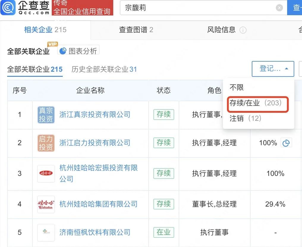
Task: Open 杭州娃哈哈集团有限公司 company link
Action: click(x=98, y=204)
